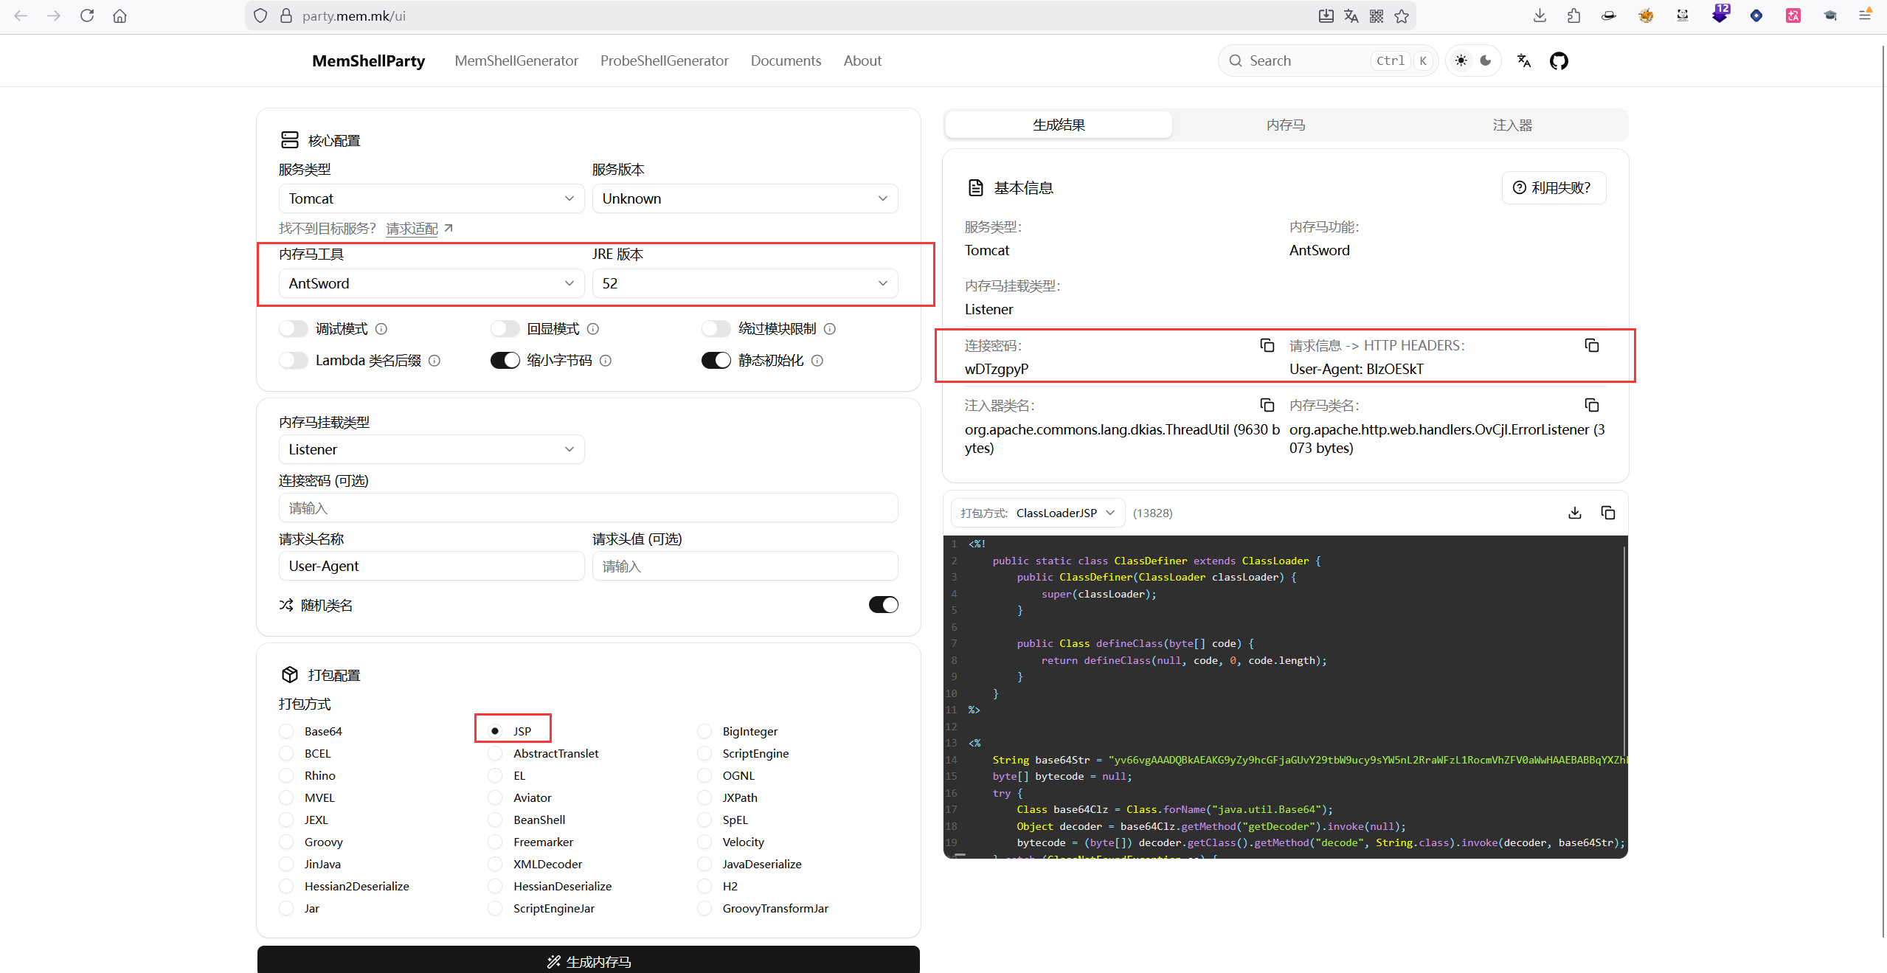Select the Base64 packing method
The height and width of the screenshot is (973, 1887).
coord(287,731)
